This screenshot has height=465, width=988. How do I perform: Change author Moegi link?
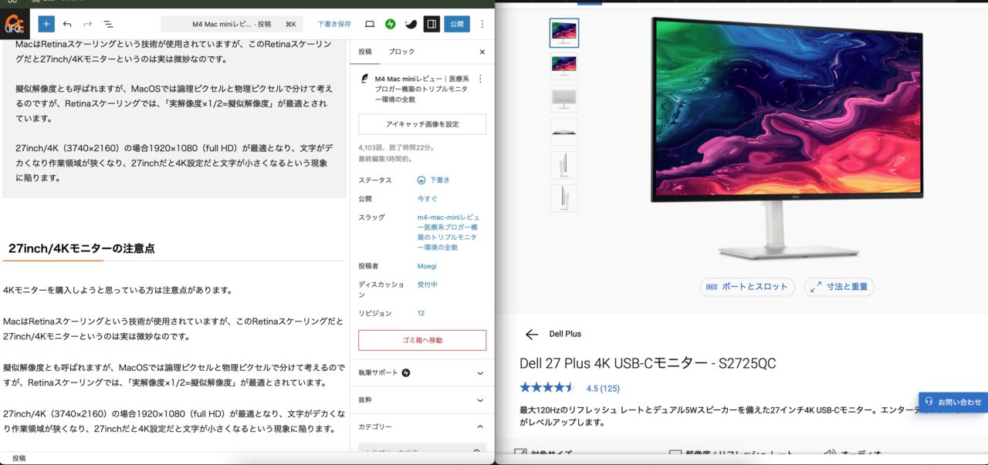pos(427,266)
